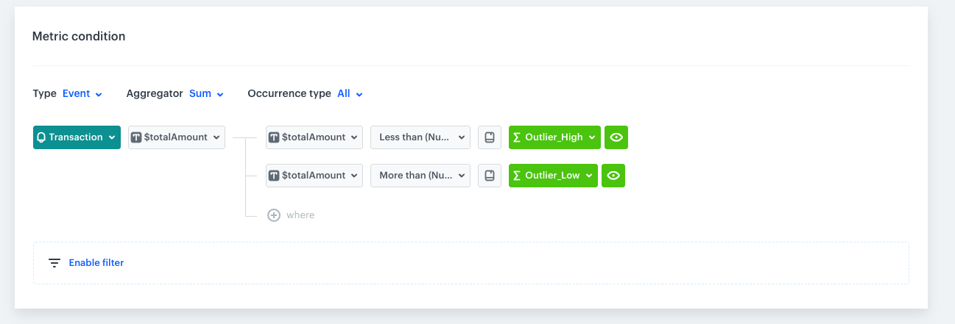This screenshot has height=324, width=955.
Task: Open the Type Event dropdown
Action: click(x=82, y=94)
